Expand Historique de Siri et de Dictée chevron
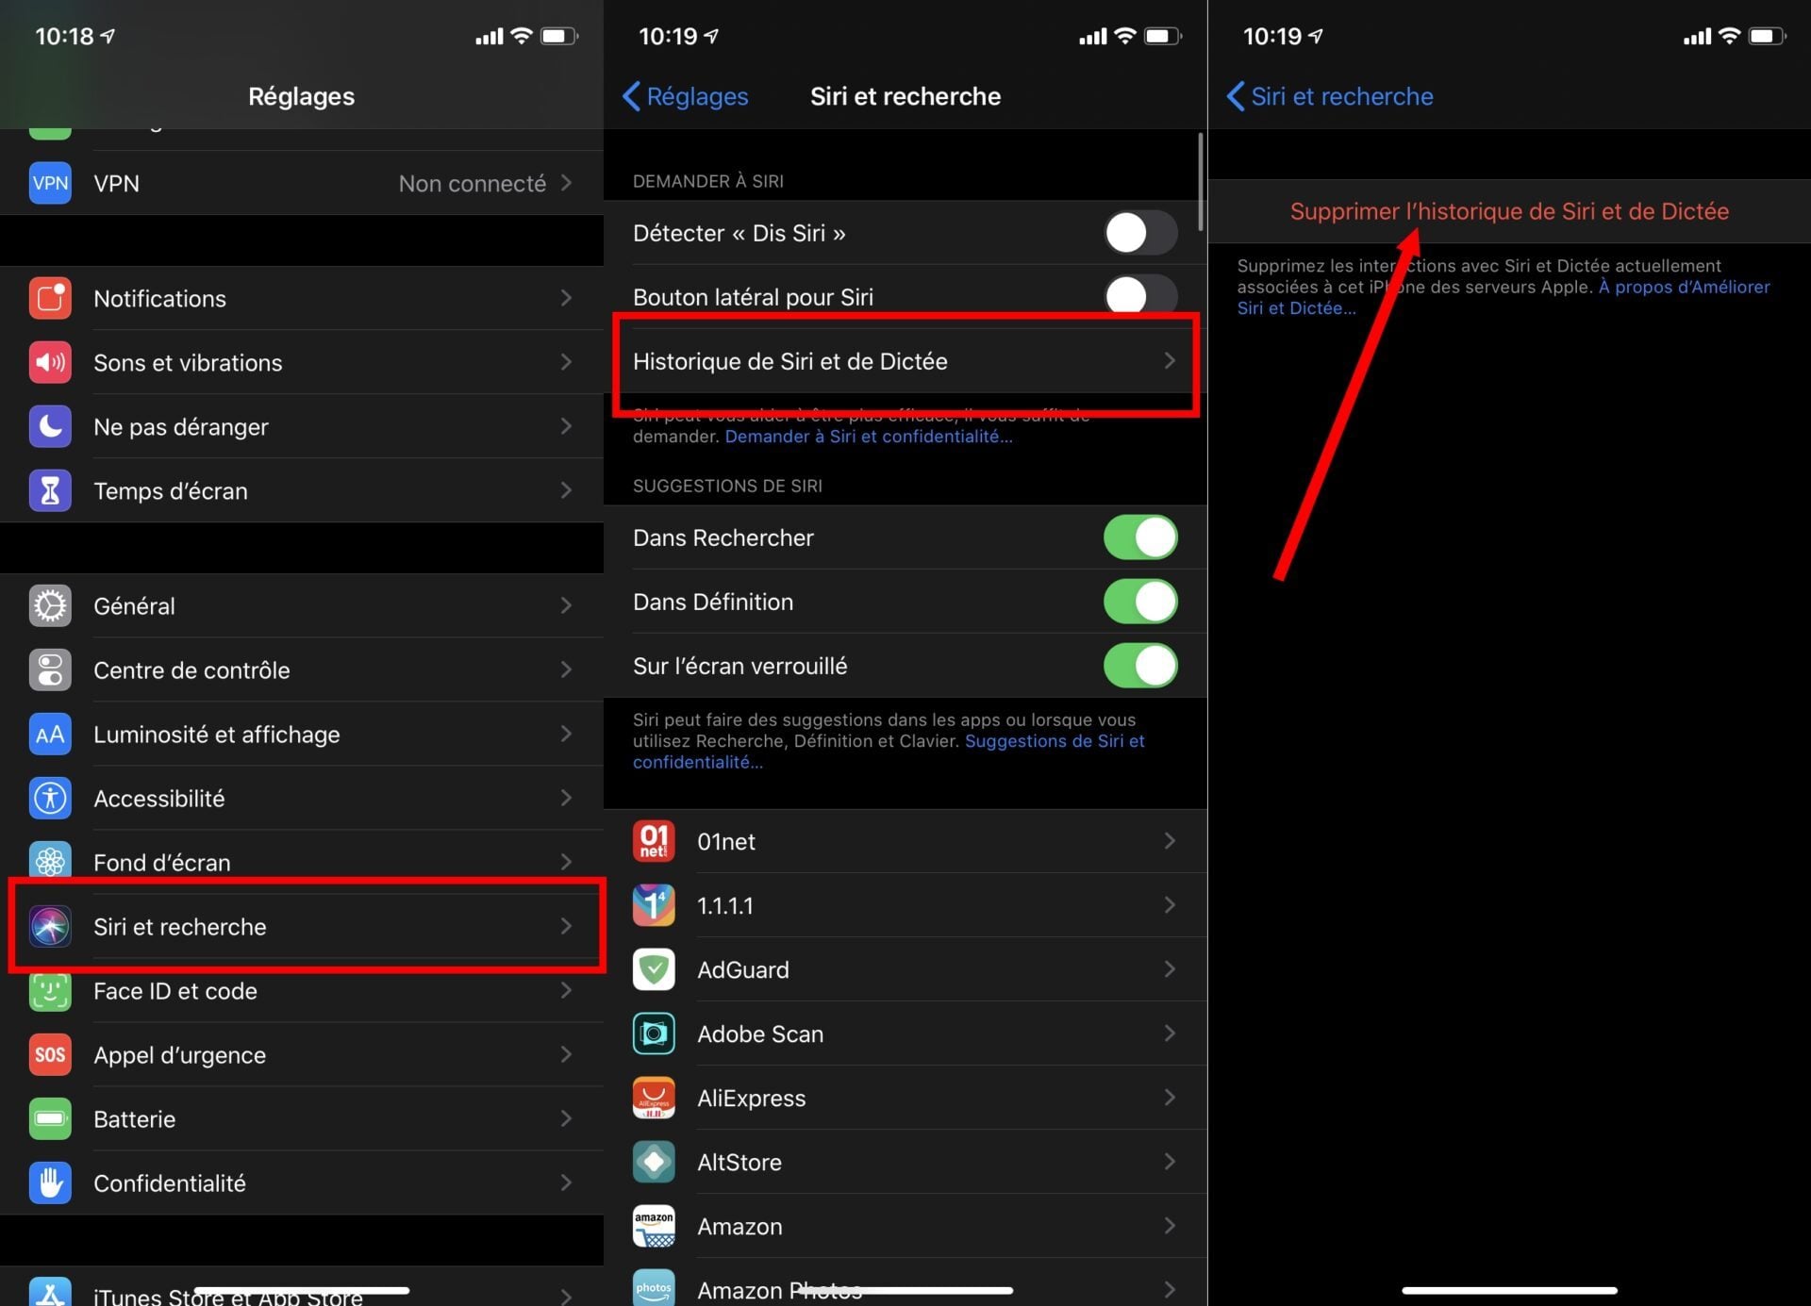 coord(1169,361)
